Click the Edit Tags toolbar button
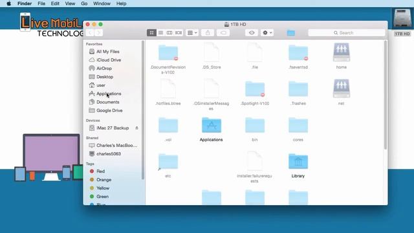Image resolution: width=414 pixels, height=233 pixels. [x=223, y=33]
